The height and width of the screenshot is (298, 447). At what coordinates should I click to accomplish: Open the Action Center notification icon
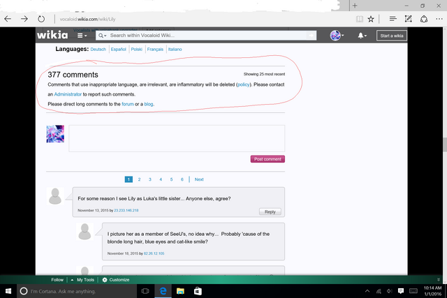pyautogui.click(x=401, y=291)
